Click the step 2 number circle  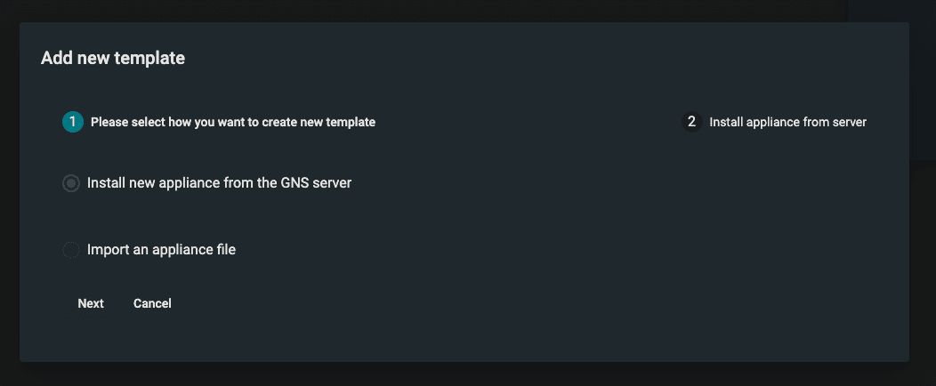click(x=691, y=122)
